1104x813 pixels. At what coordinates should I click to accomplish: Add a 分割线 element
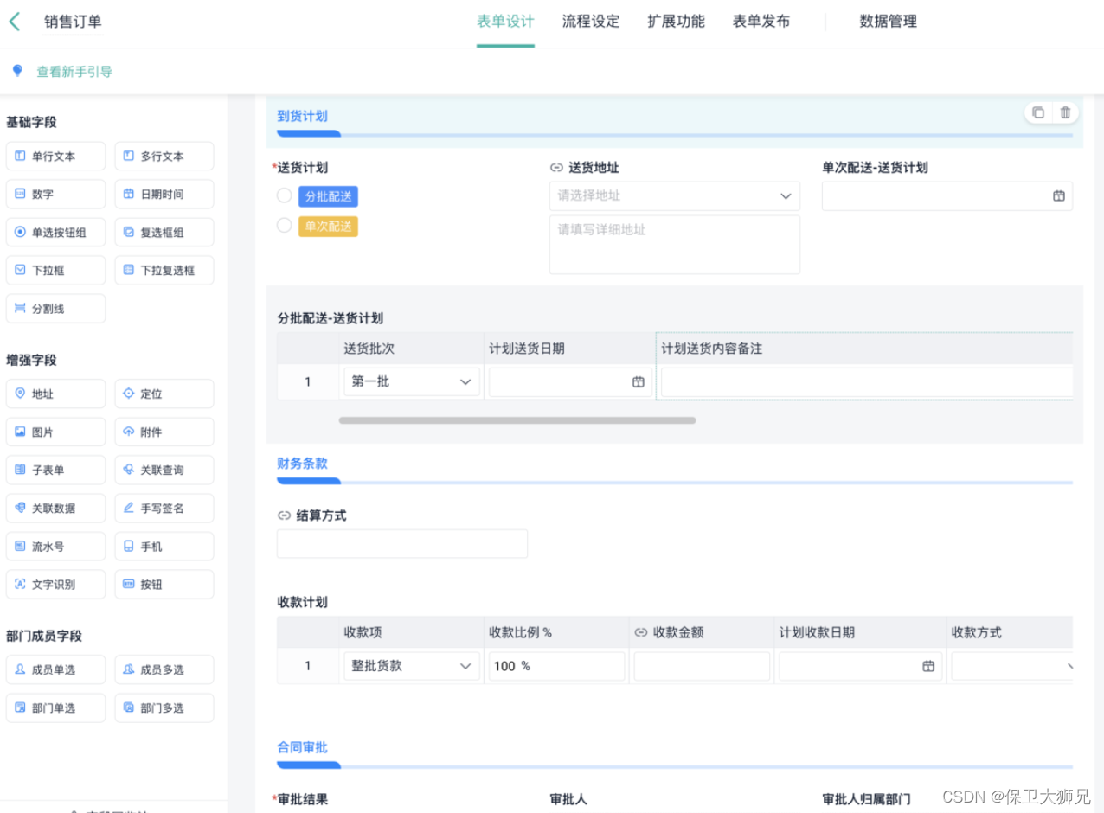55,309
